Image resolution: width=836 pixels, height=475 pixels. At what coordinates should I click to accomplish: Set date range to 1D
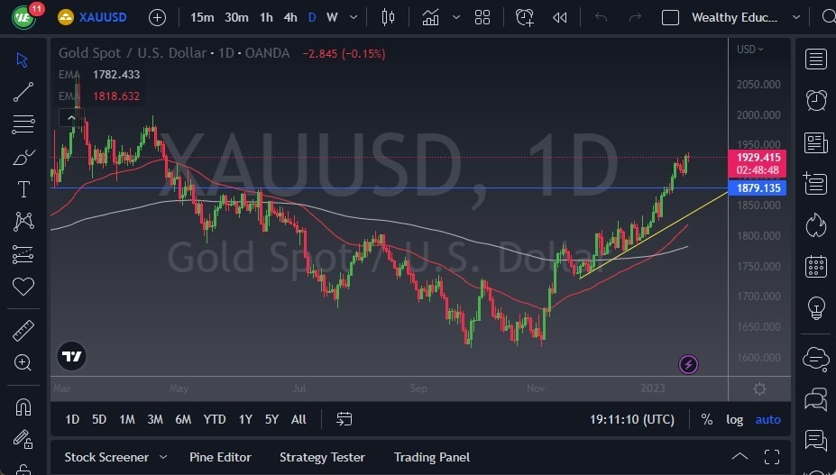tap(72, 419)
